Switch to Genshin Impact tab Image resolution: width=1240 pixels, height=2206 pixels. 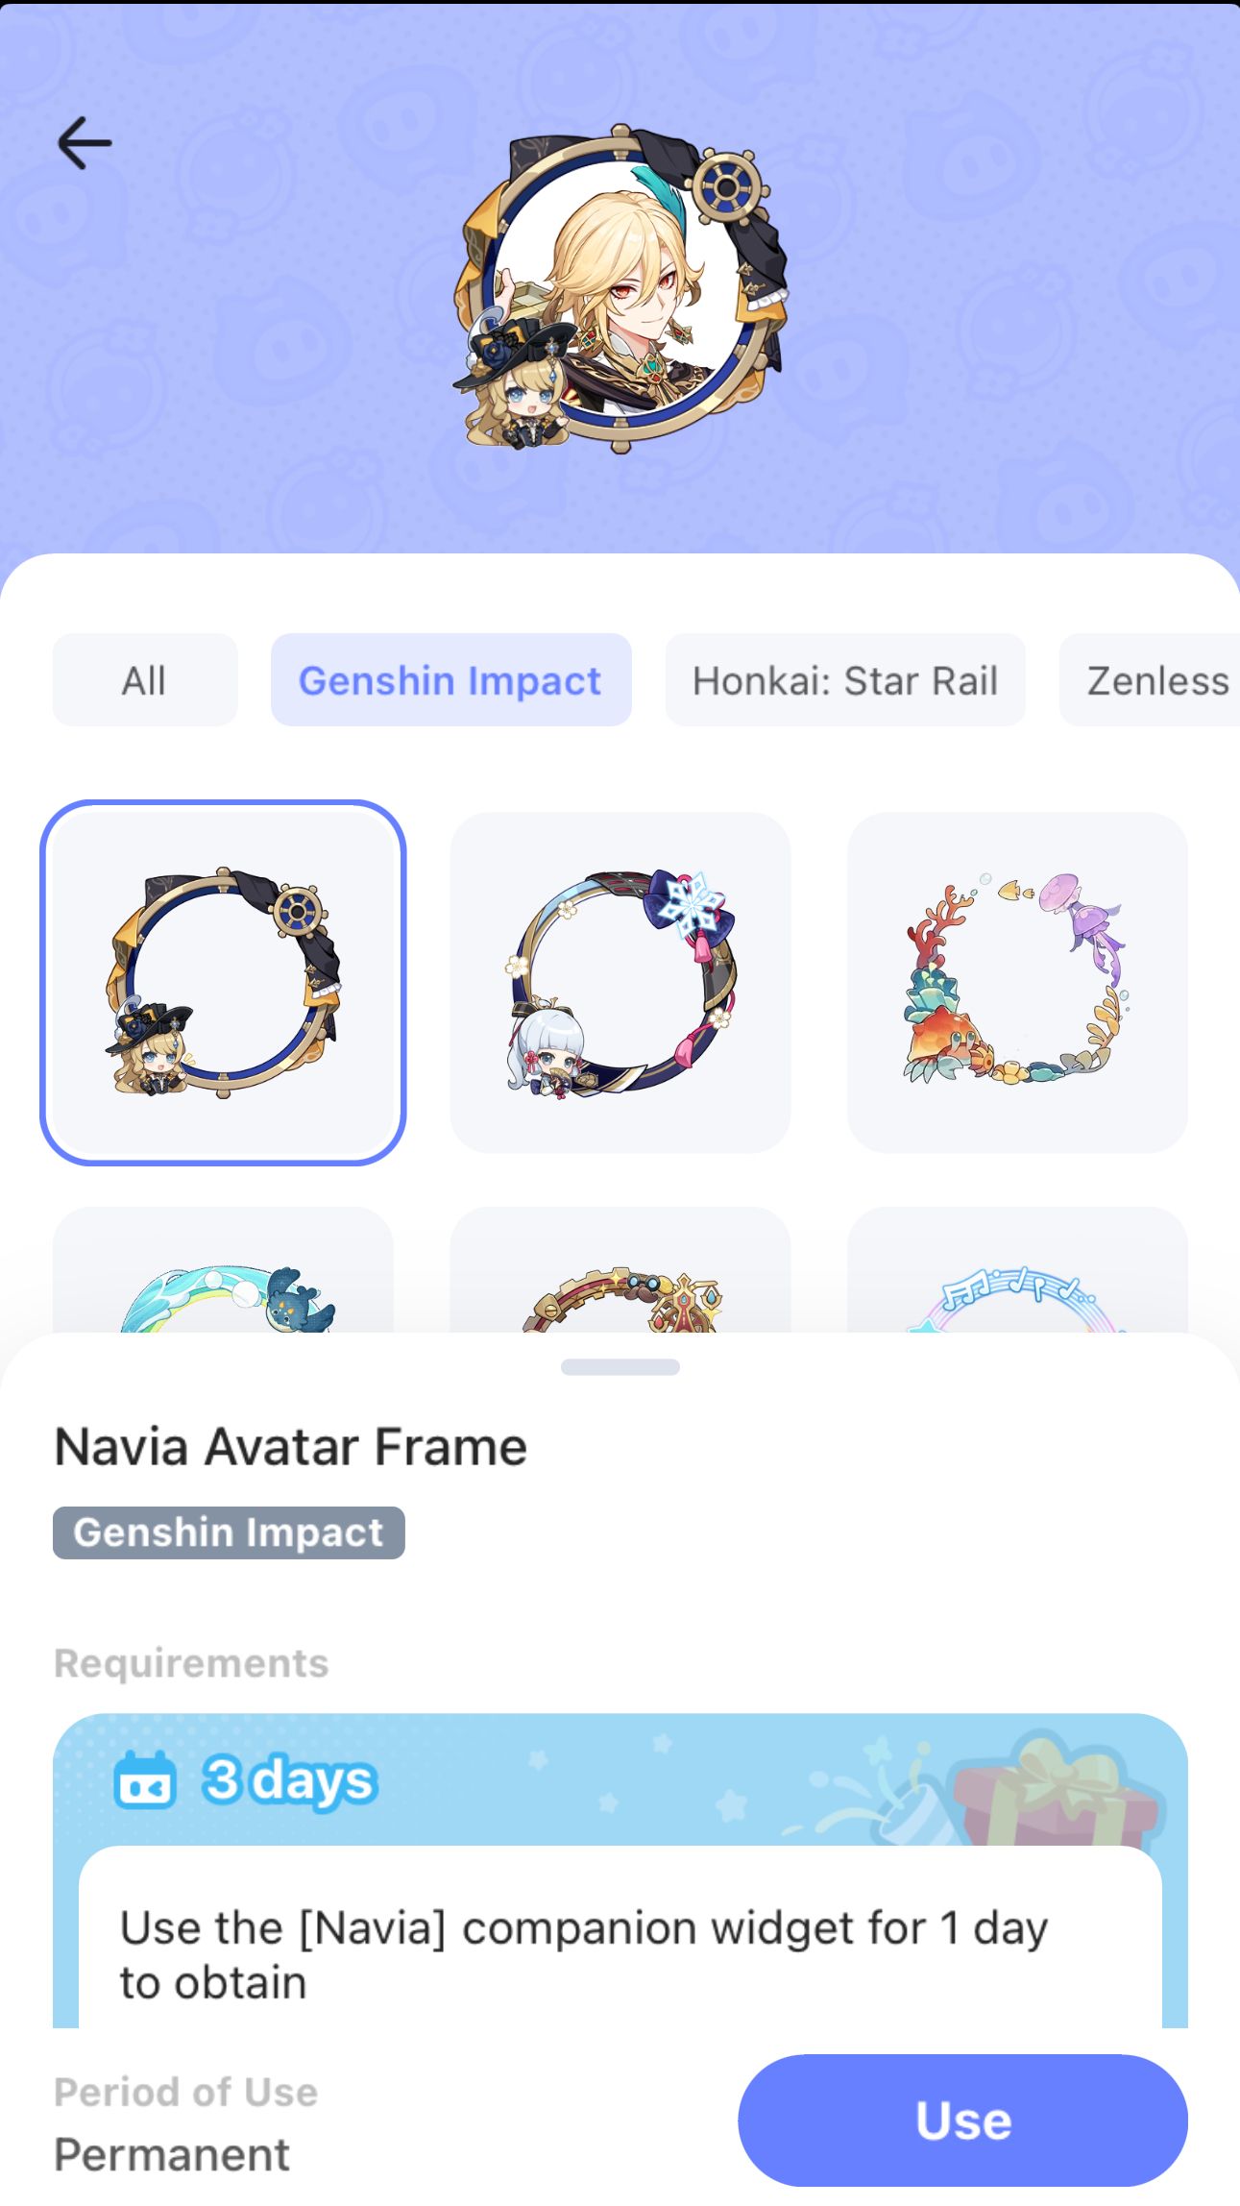450,680
